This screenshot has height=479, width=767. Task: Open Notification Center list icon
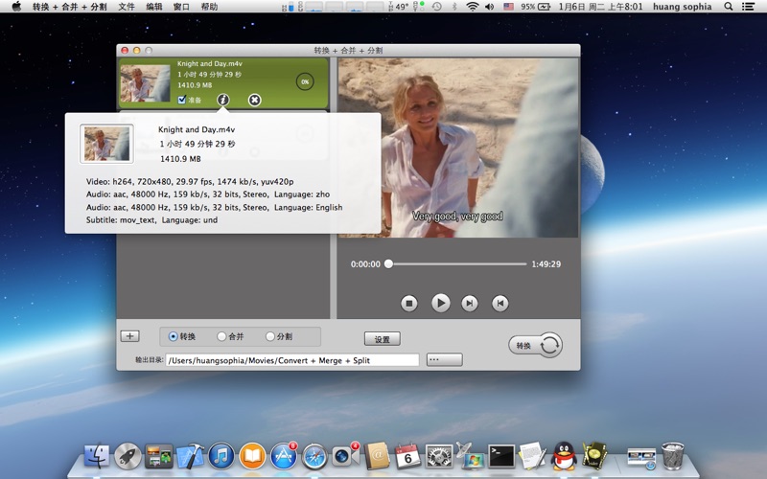pos(748,7)
